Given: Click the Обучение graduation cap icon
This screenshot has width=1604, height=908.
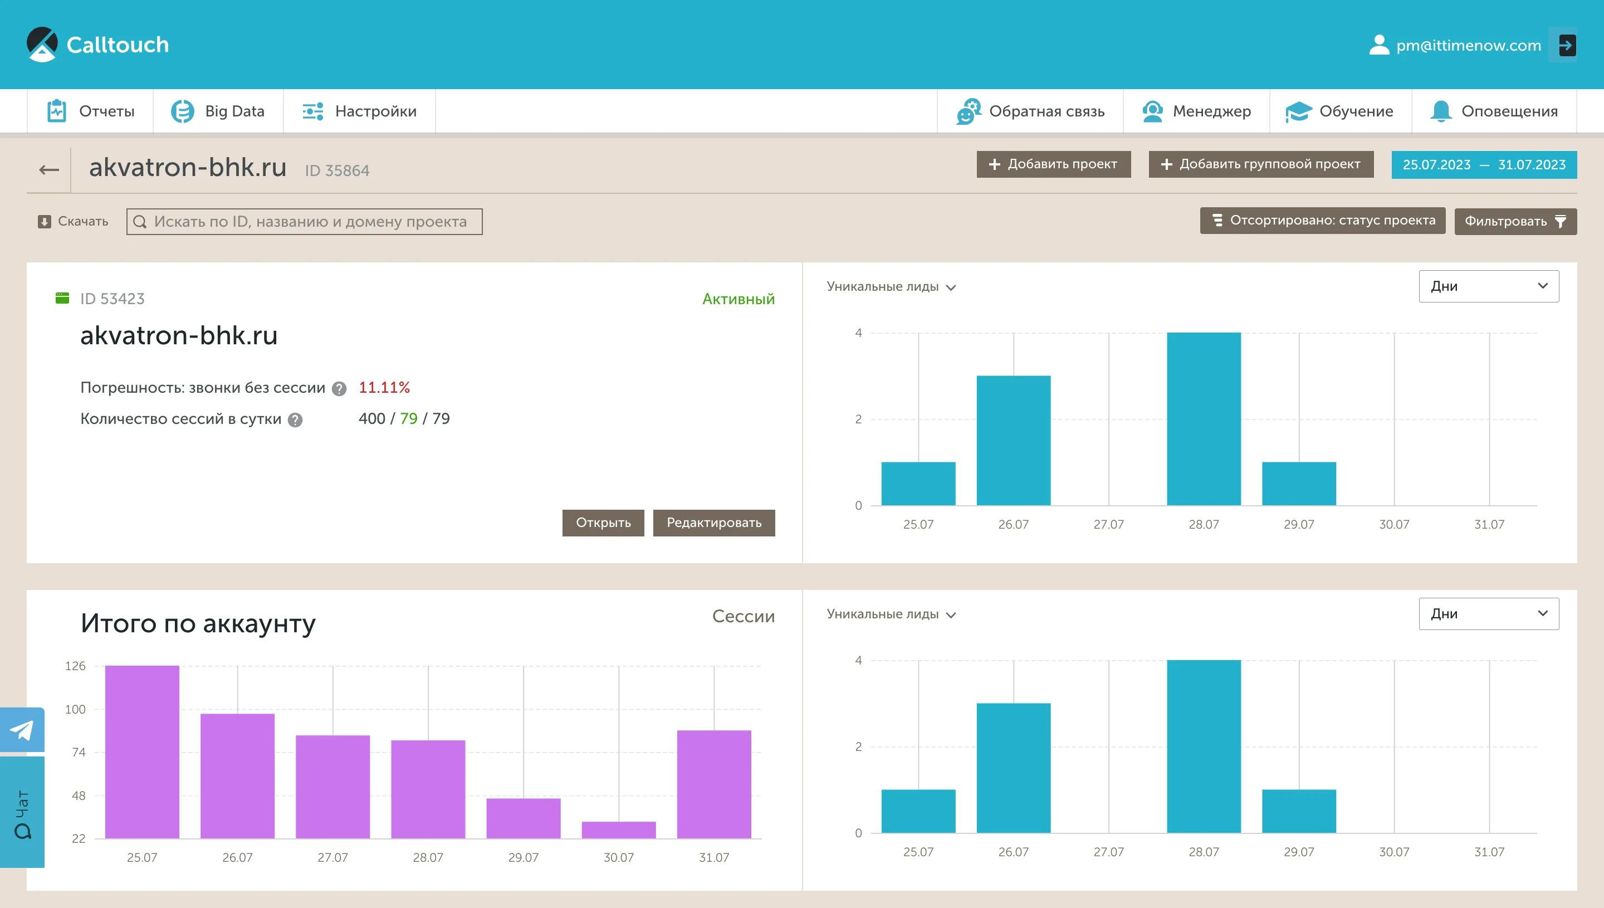Looking at the screenshot, I should click(x=1299, y=111).
